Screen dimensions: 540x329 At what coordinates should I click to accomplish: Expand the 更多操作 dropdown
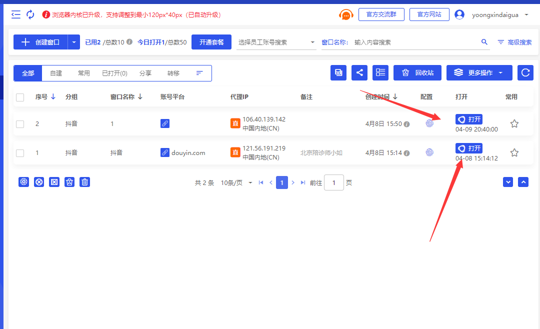(x=479, y=72)
